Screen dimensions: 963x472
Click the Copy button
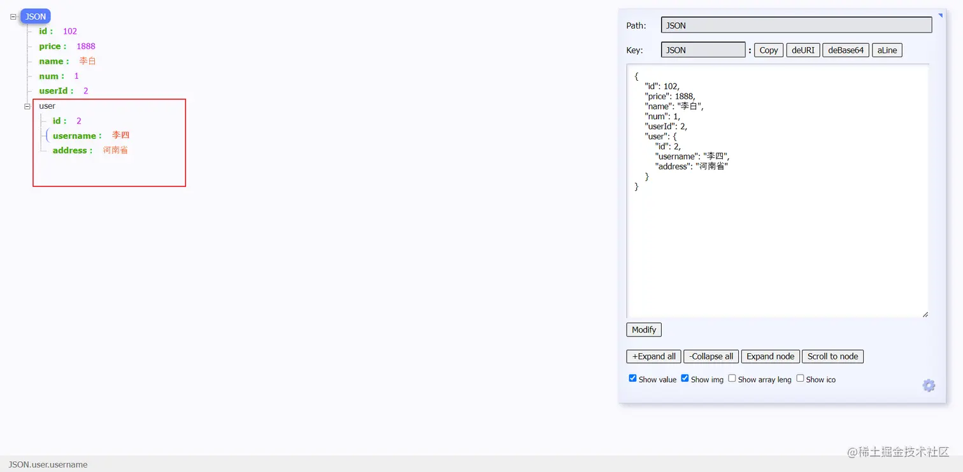coord(769,50)
